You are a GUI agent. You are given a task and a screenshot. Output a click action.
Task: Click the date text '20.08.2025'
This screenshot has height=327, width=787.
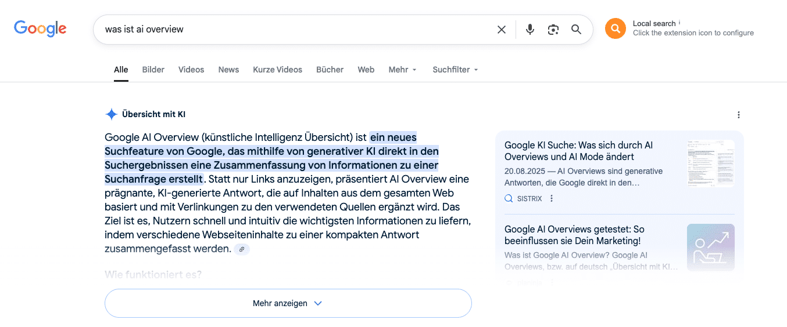coord(524,171)
